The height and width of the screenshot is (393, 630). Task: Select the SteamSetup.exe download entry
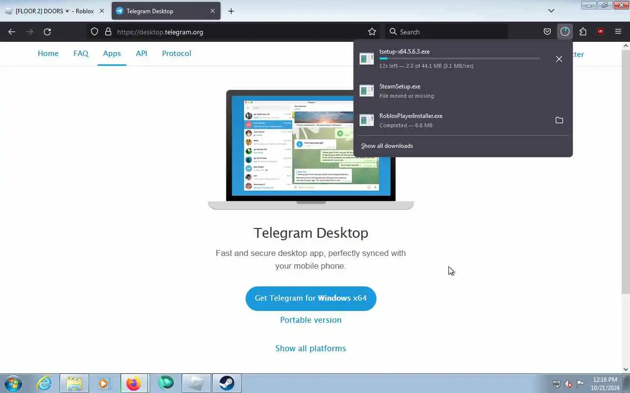463,91
